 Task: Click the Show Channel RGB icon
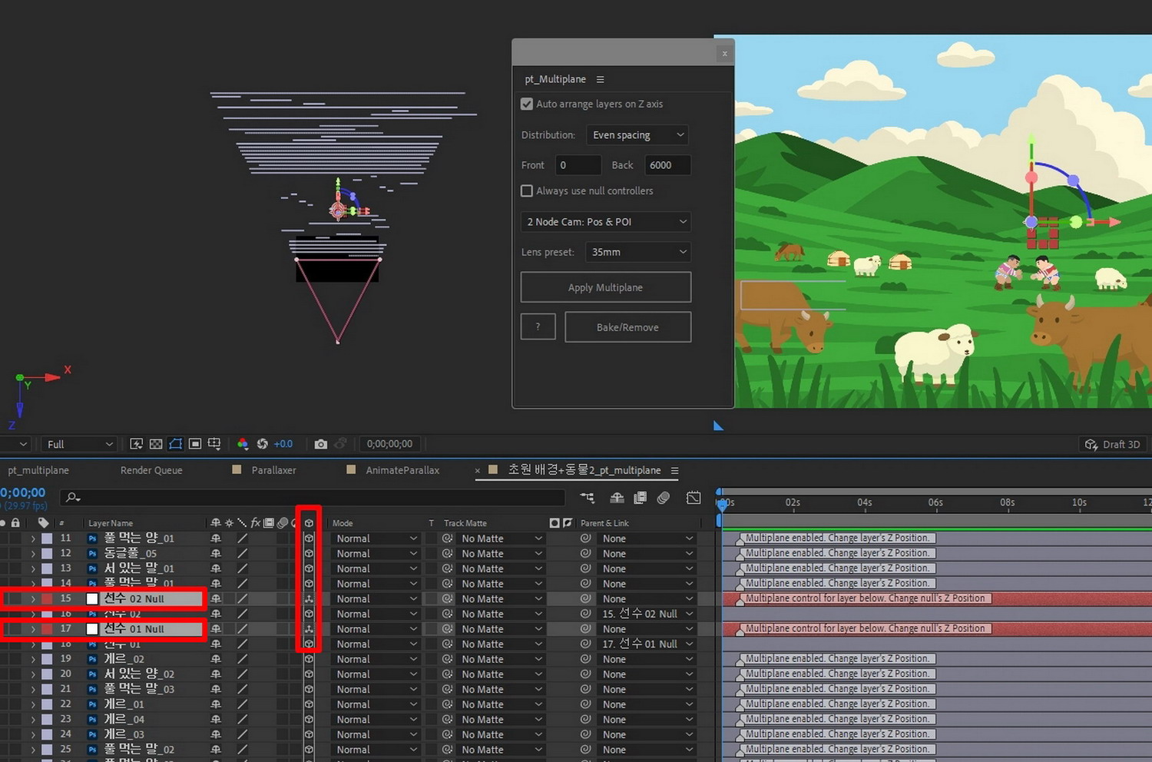point(243,444)
